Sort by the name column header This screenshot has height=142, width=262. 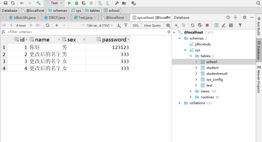44,40
